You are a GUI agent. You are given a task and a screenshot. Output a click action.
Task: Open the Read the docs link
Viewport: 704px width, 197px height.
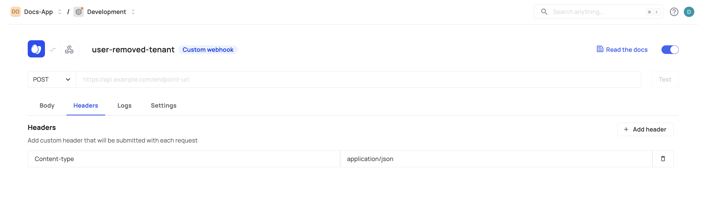pos(622,50)
